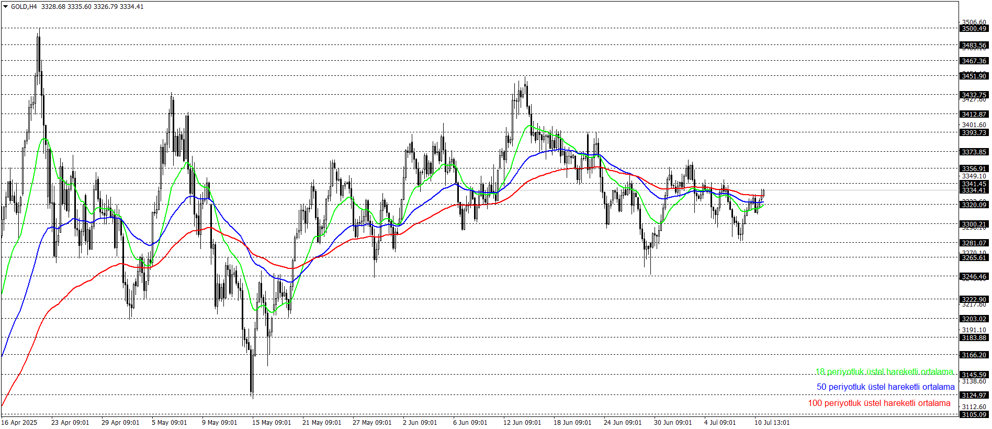Click the 3483.56 price level label
Viewport: 992px width, 429px height.
click(974, 46)
